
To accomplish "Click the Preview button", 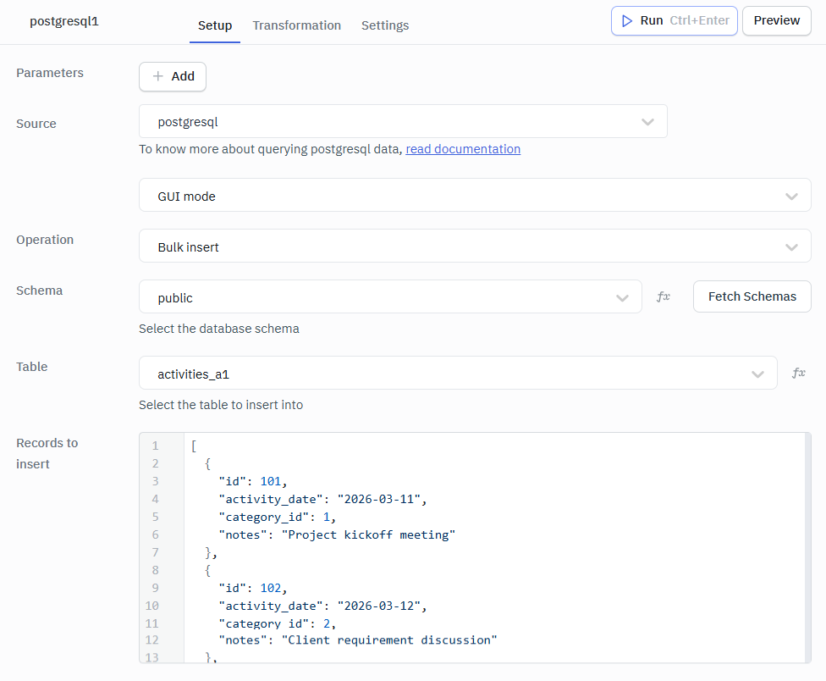I will [776, 20].
